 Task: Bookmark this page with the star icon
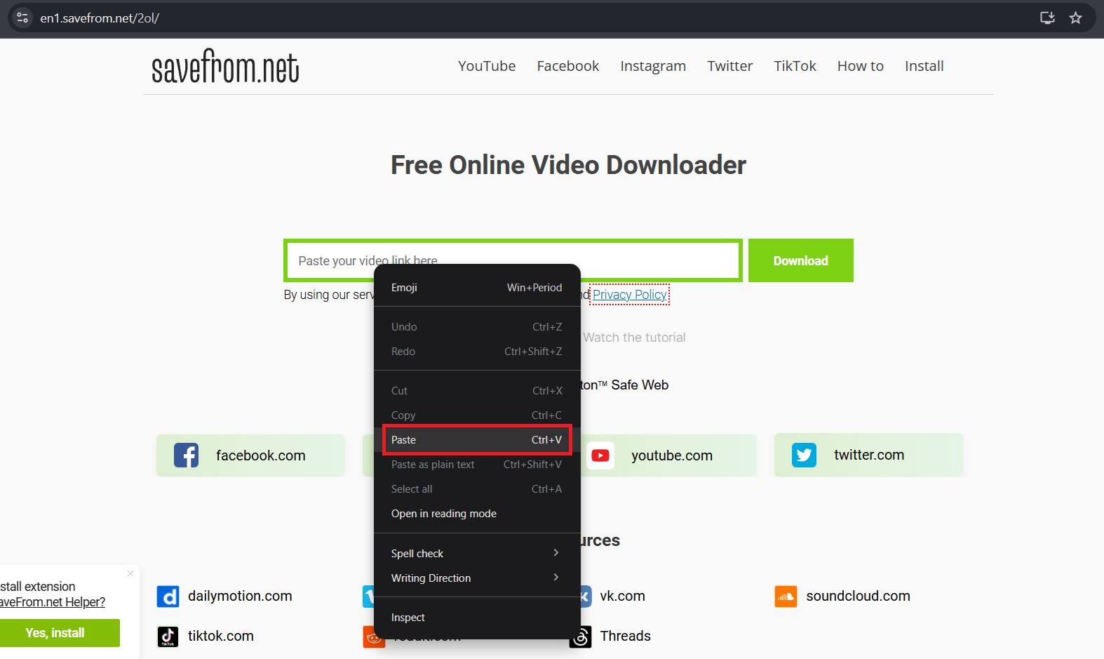coord(1075,18)
